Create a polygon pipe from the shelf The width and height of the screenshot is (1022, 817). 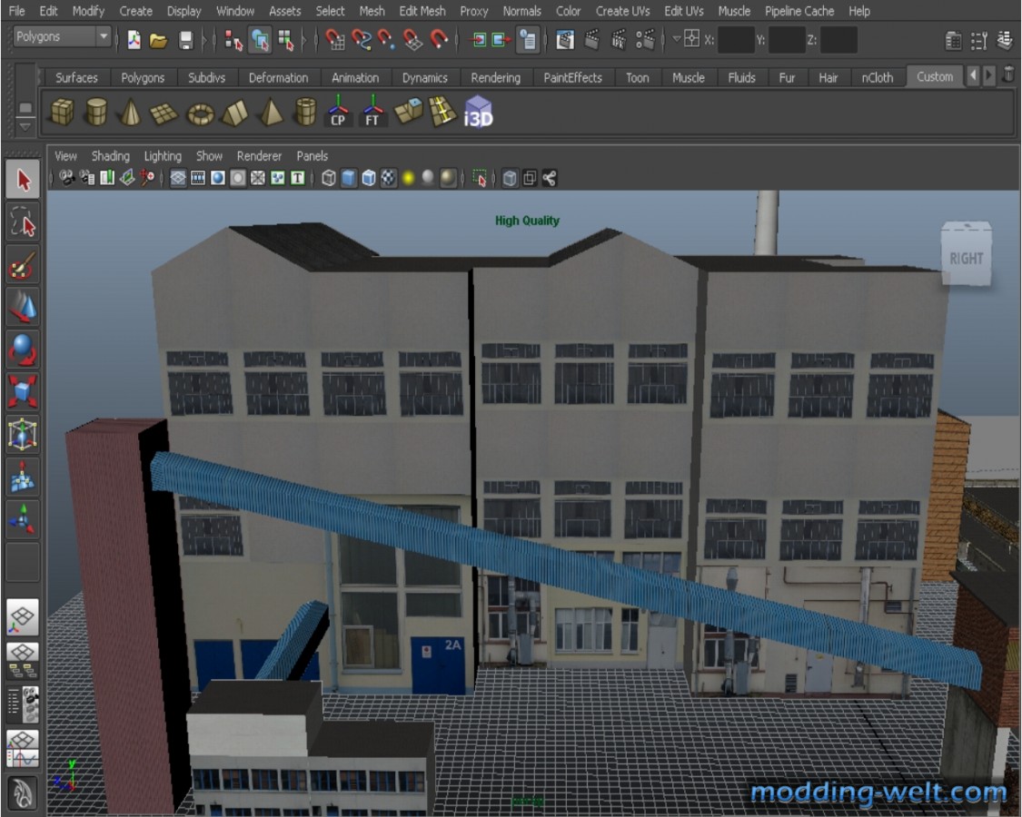coord(305,112)
